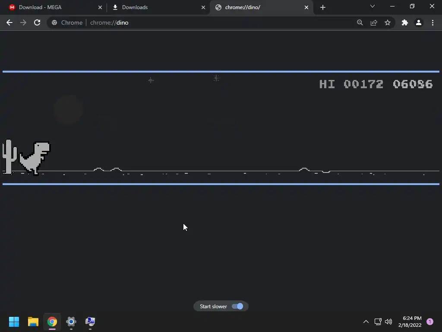Bookmark this tab with star icon
This screenshot has width=442, height=332.
pyautogui.click(x=388, y=22)
